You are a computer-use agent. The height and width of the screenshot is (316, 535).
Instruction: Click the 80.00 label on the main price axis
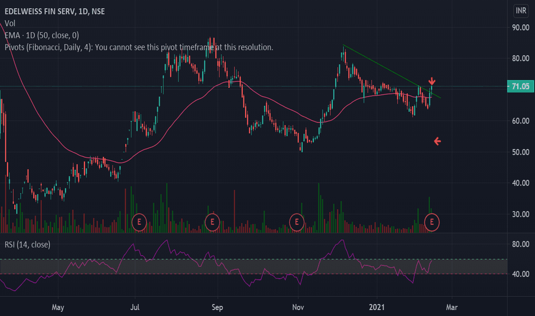(521, 59)
